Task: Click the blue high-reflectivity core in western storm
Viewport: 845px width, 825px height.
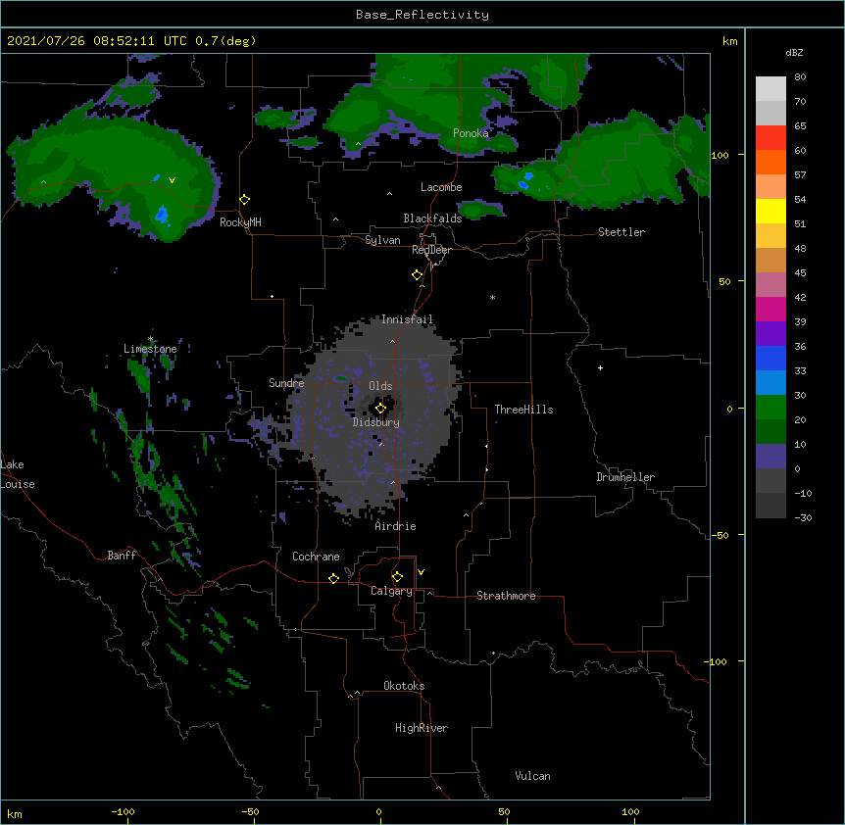Action: (162, 215)
